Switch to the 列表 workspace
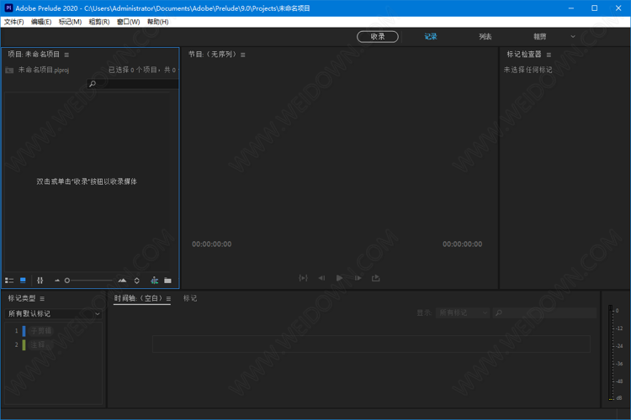 (x=485, y=37)
